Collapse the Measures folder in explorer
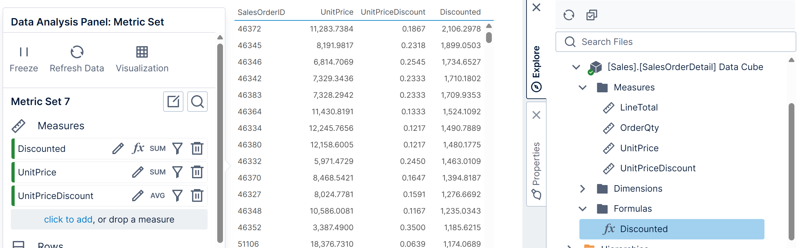Viewport: 803px width, 248px height. 583,87
